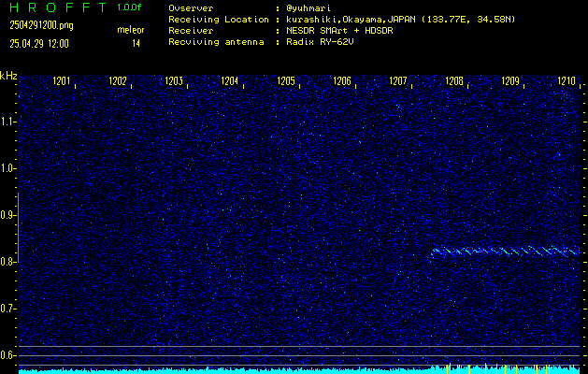
Task: Click the 0.9 kHz axis label
Action: click(7, 215)
